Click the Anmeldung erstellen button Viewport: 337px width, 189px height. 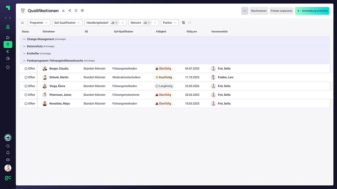tap(312, 11)
